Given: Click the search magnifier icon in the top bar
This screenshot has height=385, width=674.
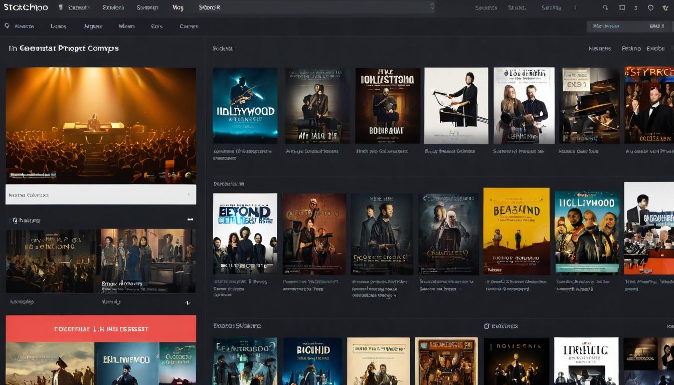Looking at the screenshot, I should (605, 7).
